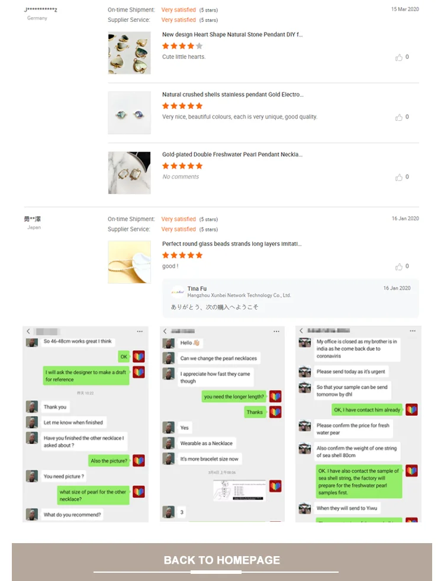
Task: Like the Cute little hearts review
Action: (x=399, y=57)
